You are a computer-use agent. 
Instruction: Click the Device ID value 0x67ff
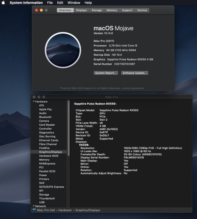tap(104, 132)
